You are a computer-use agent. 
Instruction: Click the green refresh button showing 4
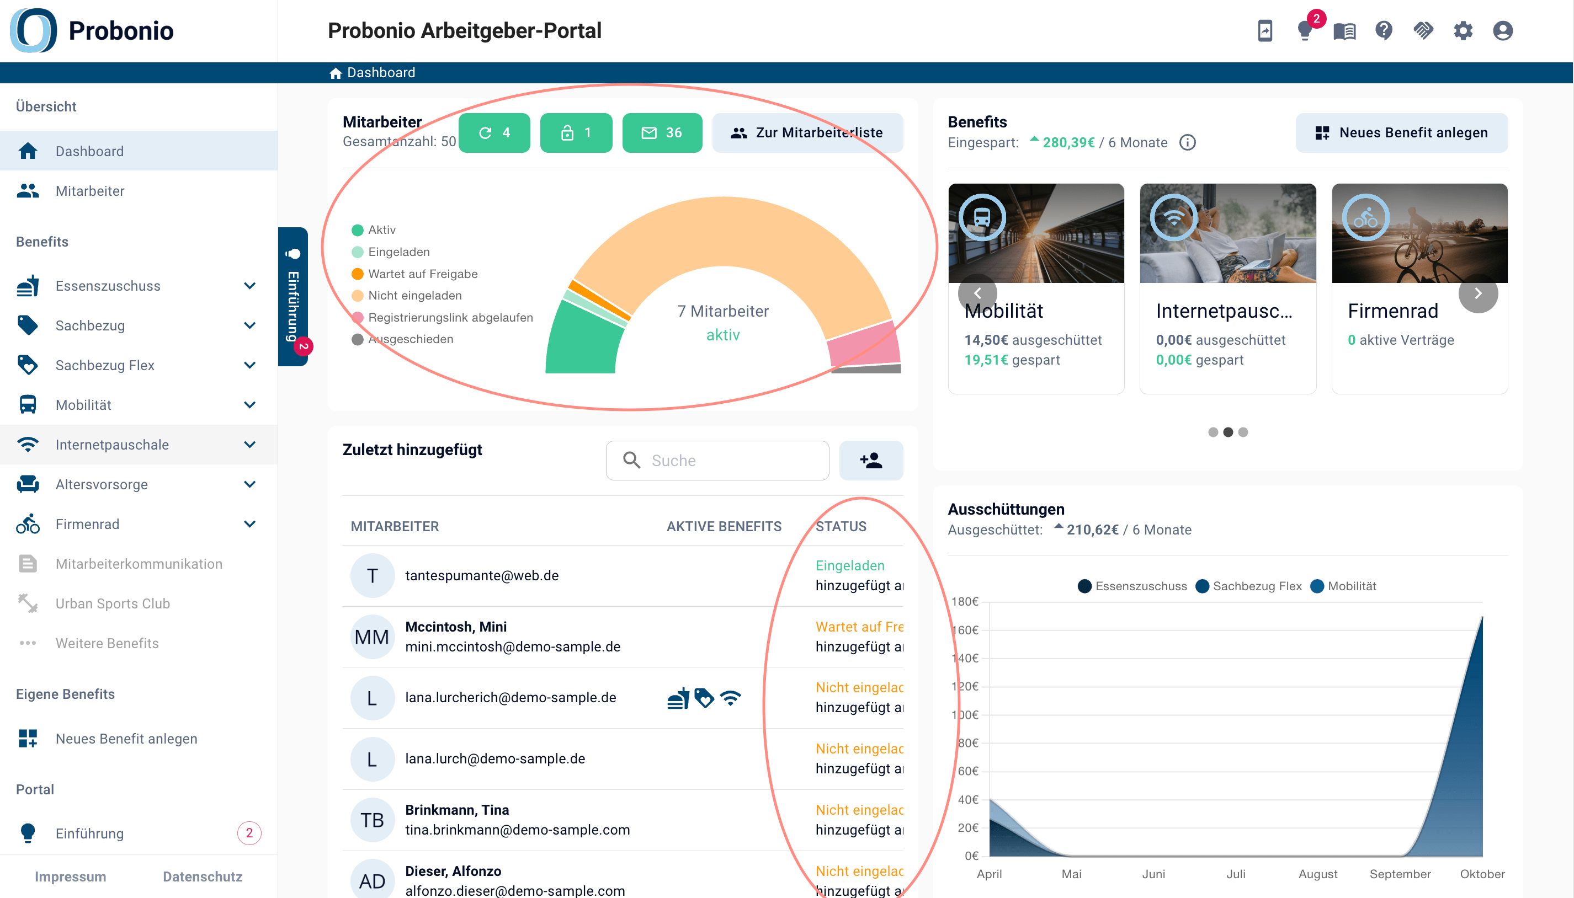point(493,132)
